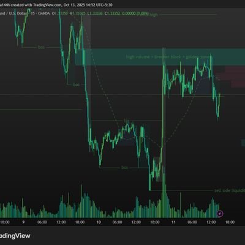Click the date label '10' on the time axis
The height and width of the screenshot is (245, 245).
[x=99, y=222]
